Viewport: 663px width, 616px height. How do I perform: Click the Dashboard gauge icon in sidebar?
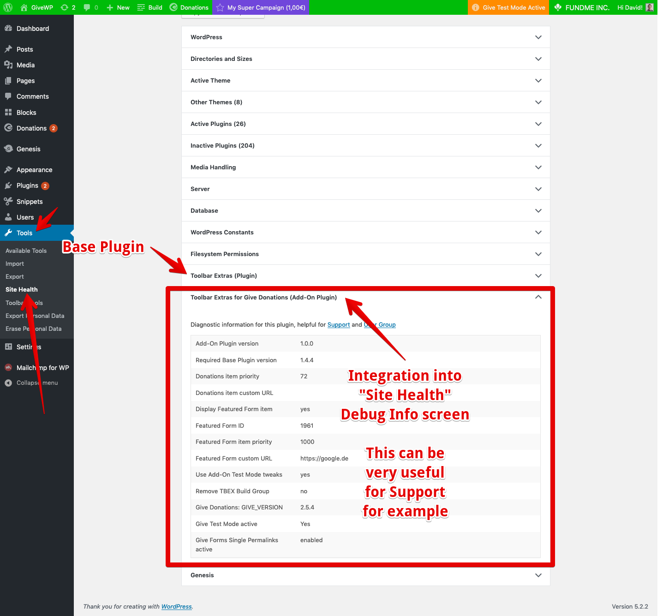tap(8, 28)
